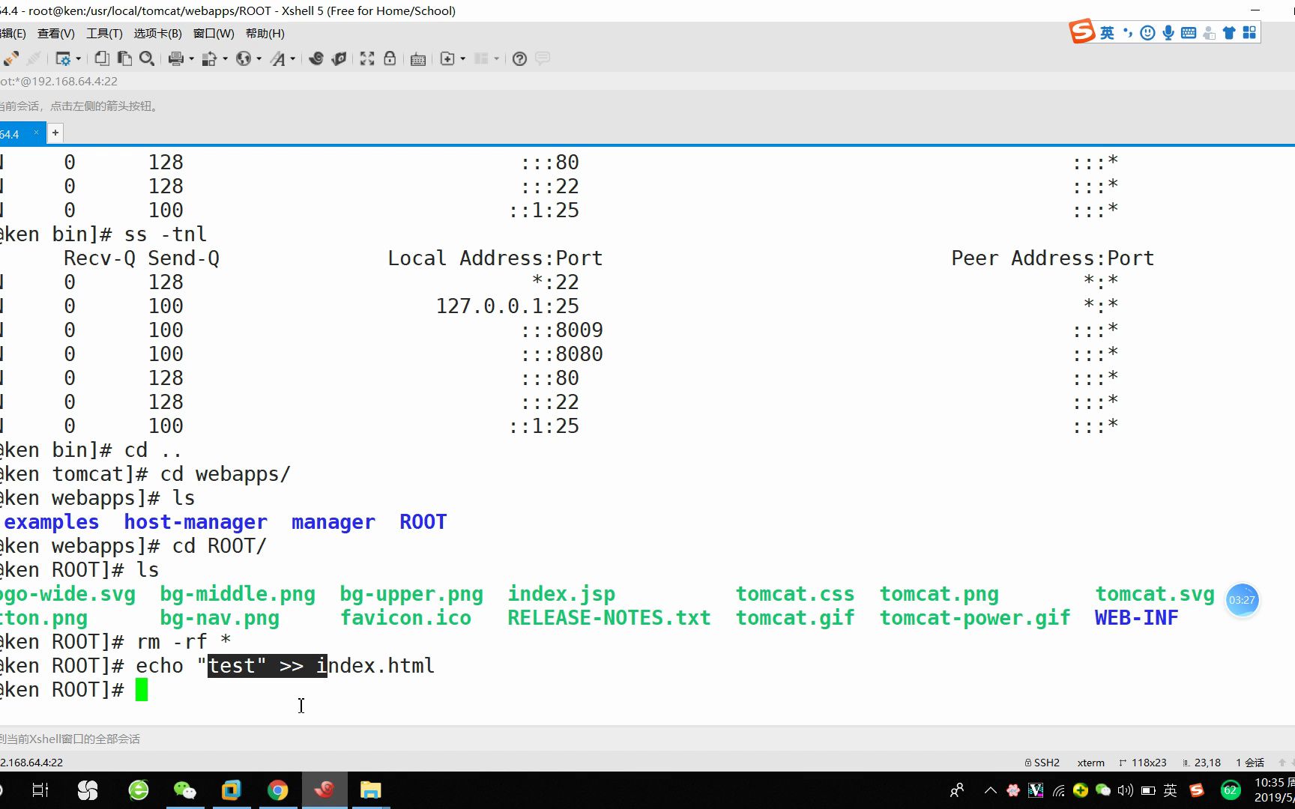
Task: Click the lock screen padlock icon
Action: 390,58
